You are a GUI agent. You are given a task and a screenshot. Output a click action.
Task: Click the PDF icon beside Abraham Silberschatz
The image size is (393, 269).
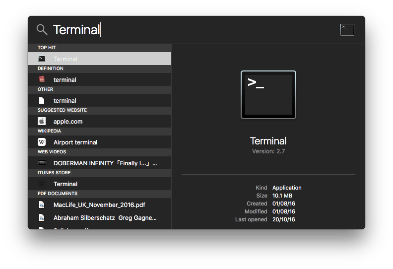pyautogui.click(x=42, y=217)
